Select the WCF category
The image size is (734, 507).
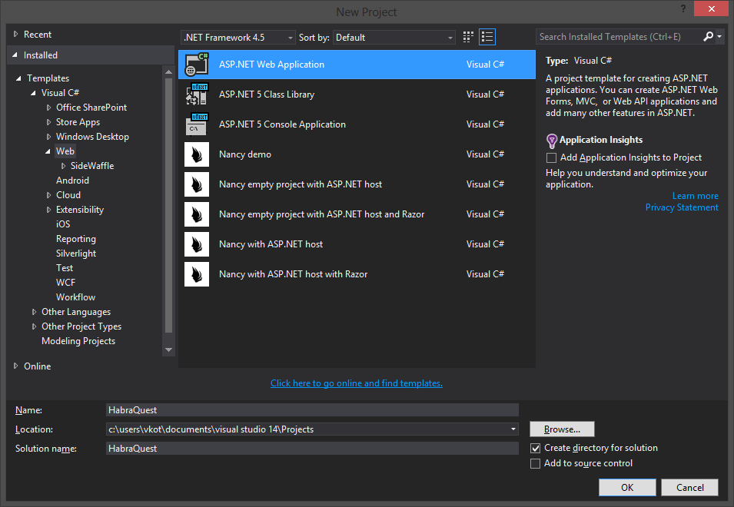click(65, 283)
